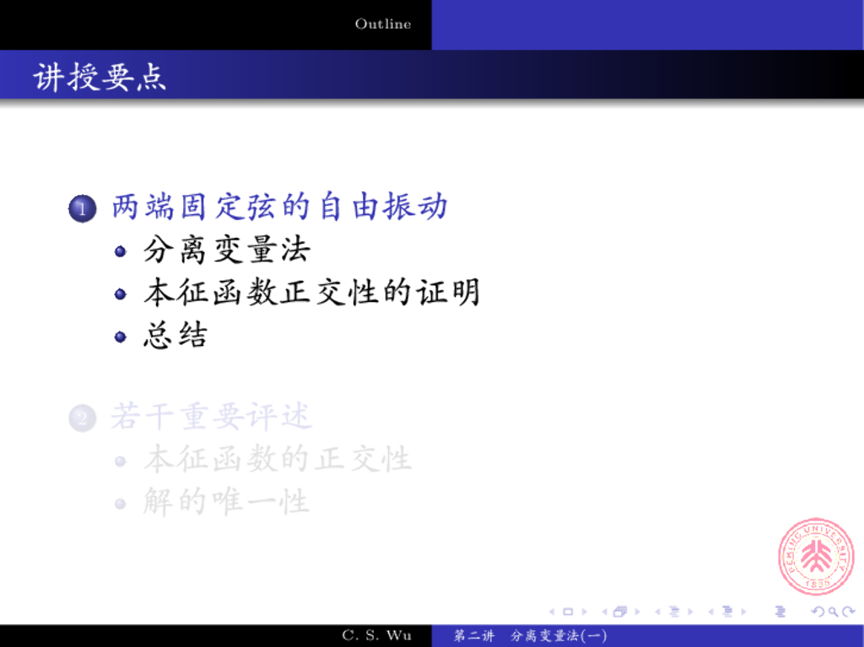Click the stacked frames navigation icon
This screenshot has width=864, height=647.
pyautogui.click(x=620, y=612)
